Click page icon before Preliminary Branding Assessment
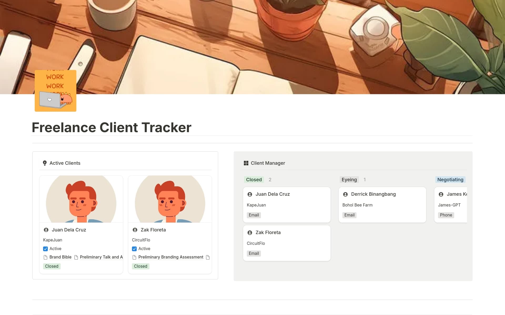The width and height of the screenshot is (505, 315). tap(134, 257)
